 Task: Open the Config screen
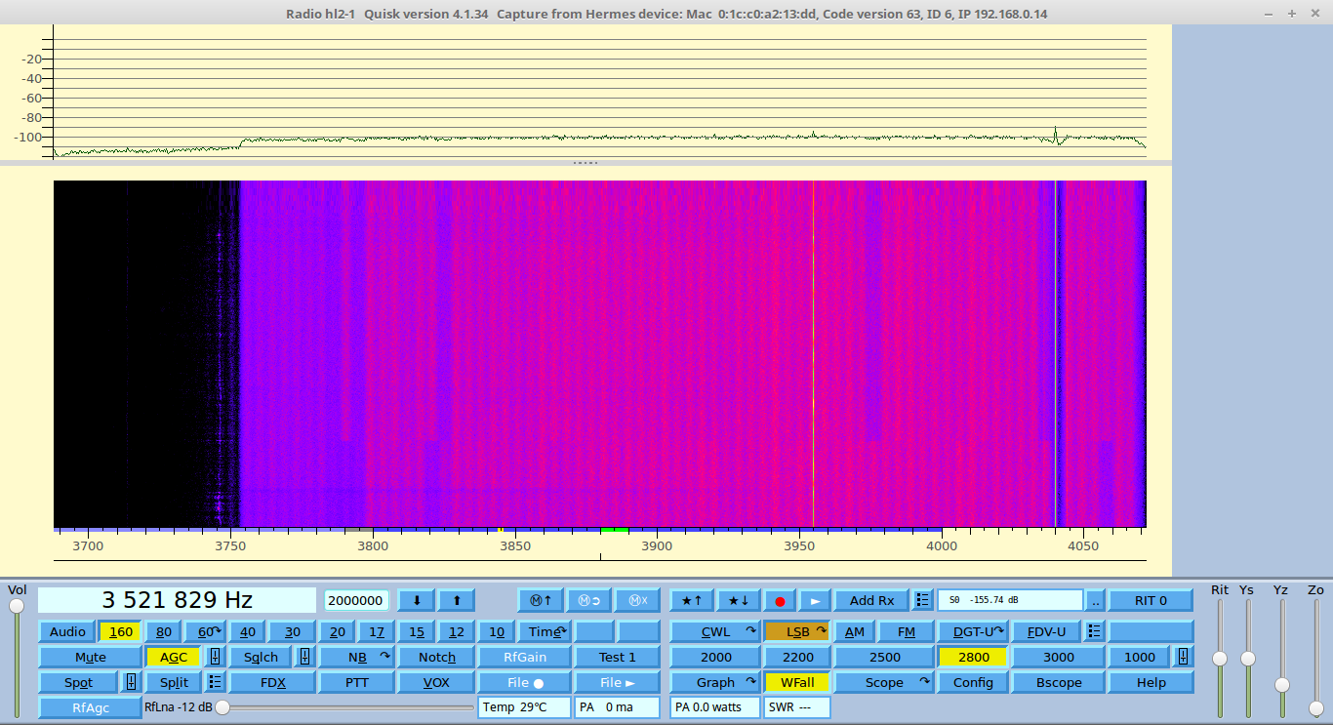(973, 682)
